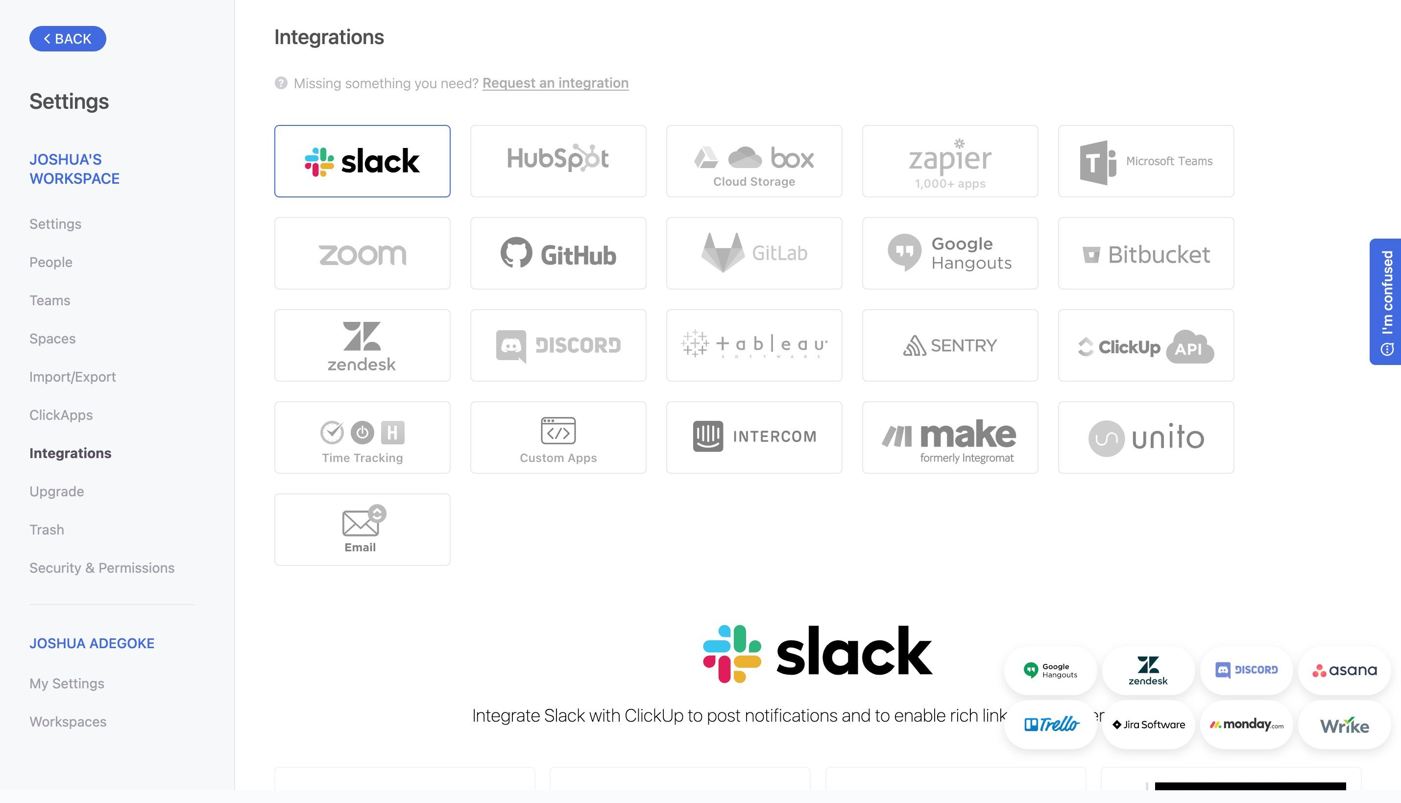Expand the Workspaces section
The image size is (1401, 803).
click(x=68, y=721)
